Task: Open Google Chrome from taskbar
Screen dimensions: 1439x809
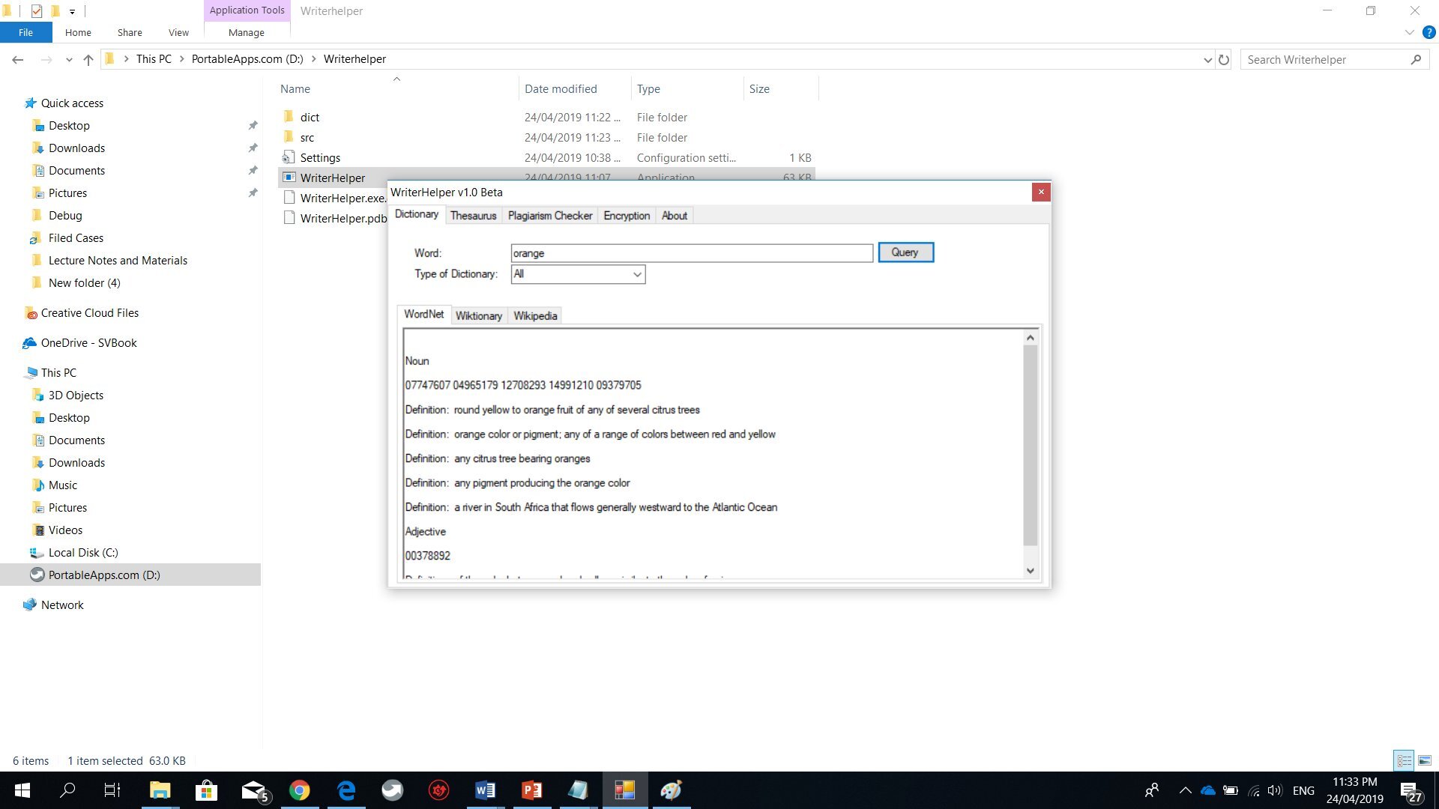Action: click(x=300, y=790)
